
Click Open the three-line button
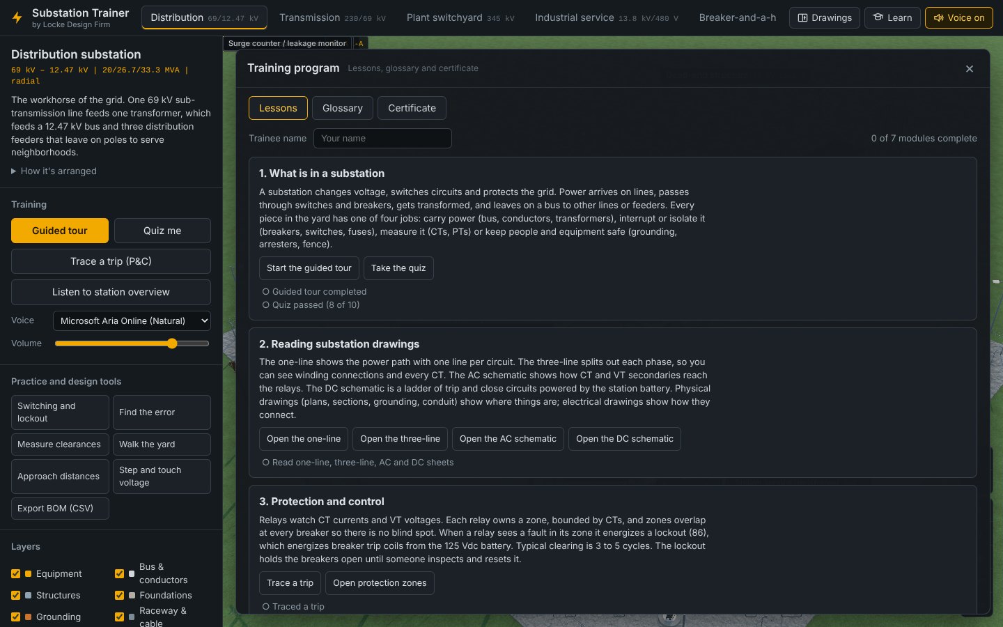point(400,439)
